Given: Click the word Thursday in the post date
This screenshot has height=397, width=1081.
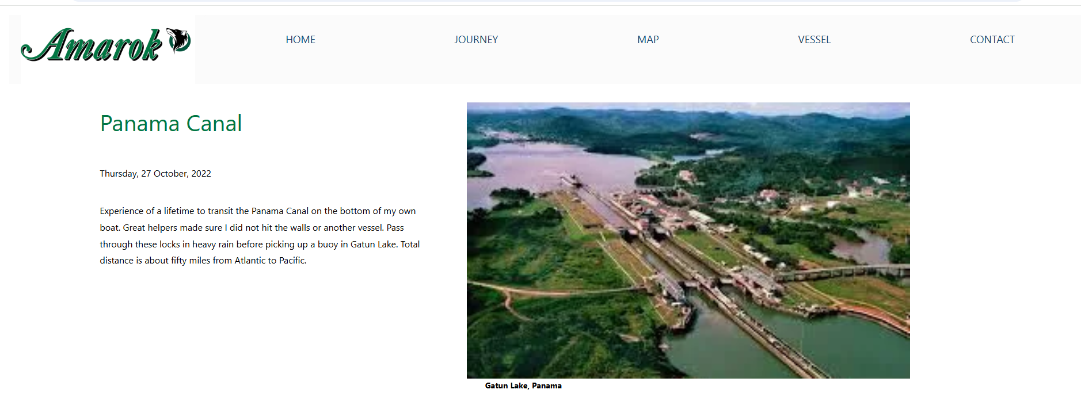Looking at the screenshot, I should click(118, 174).
